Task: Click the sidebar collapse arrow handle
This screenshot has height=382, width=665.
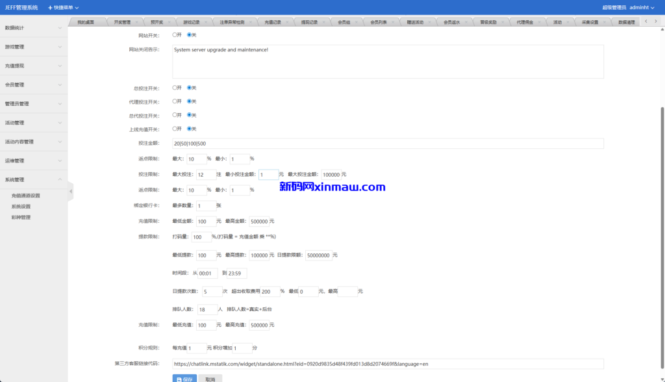Action: click(x=71, y=192)
